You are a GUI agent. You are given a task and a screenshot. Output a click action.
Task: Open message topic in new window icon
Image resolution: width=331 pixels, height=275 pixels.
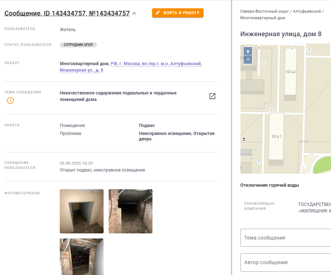click(x=212, y=96)
